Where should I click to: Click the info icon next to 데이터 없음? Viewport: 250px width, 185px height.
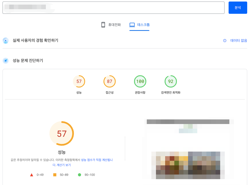[225, 41]
